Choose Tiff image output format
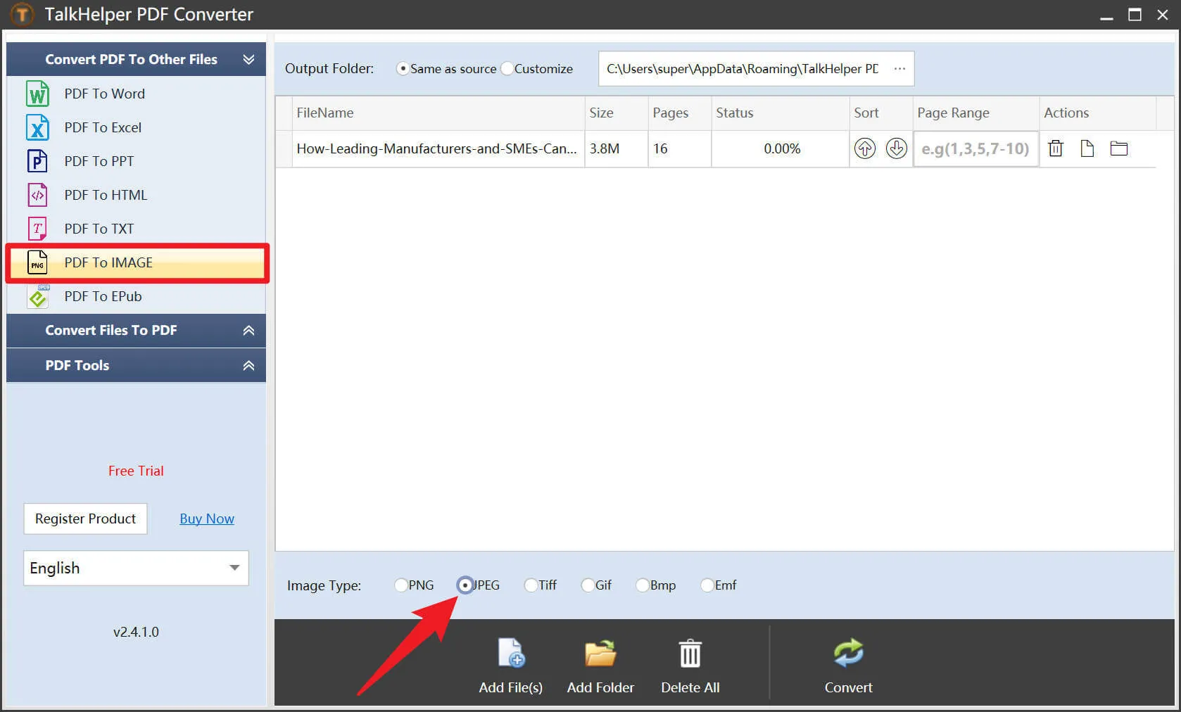 530,585
